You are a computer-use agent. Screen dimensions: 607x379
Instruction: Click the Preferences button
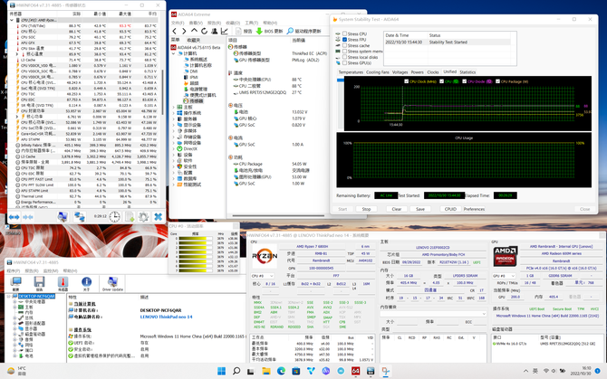tap(474, 209)
